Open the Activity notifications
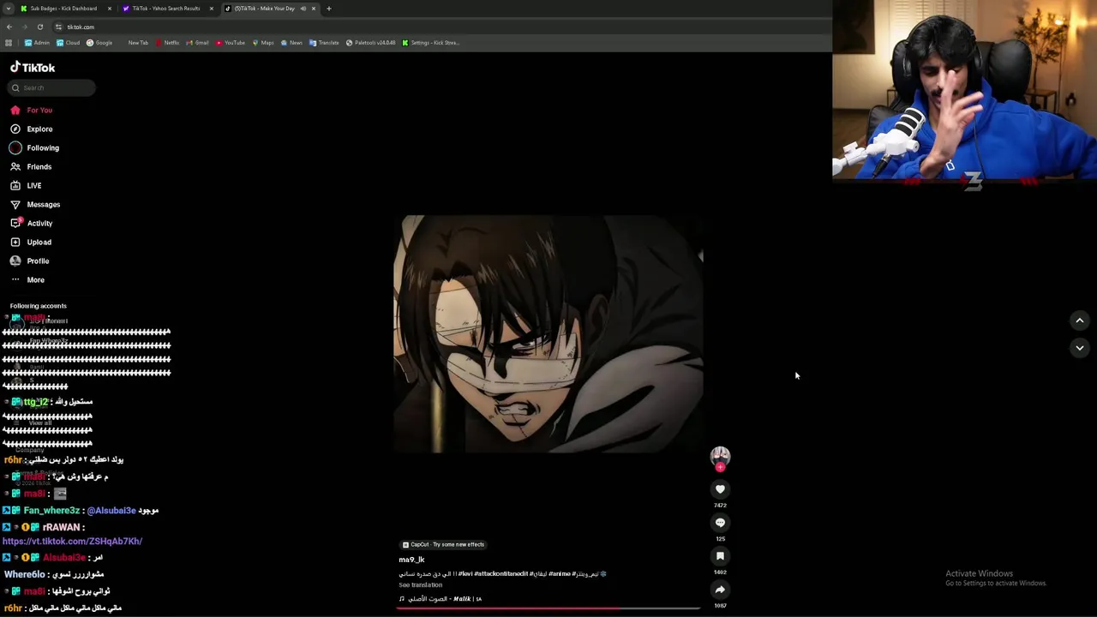 (32, 223)
